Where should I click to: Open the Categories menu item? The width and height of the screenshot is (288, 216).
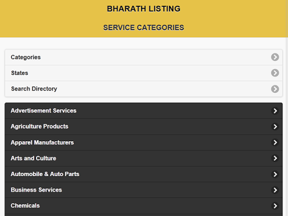(143, 57)
